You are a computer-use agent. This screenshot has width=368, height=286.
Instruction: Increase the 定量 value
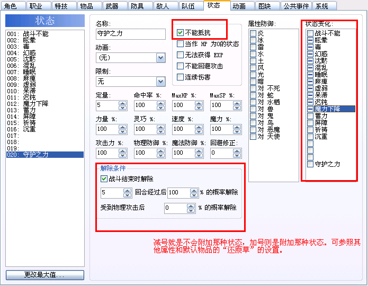point(122,103)
